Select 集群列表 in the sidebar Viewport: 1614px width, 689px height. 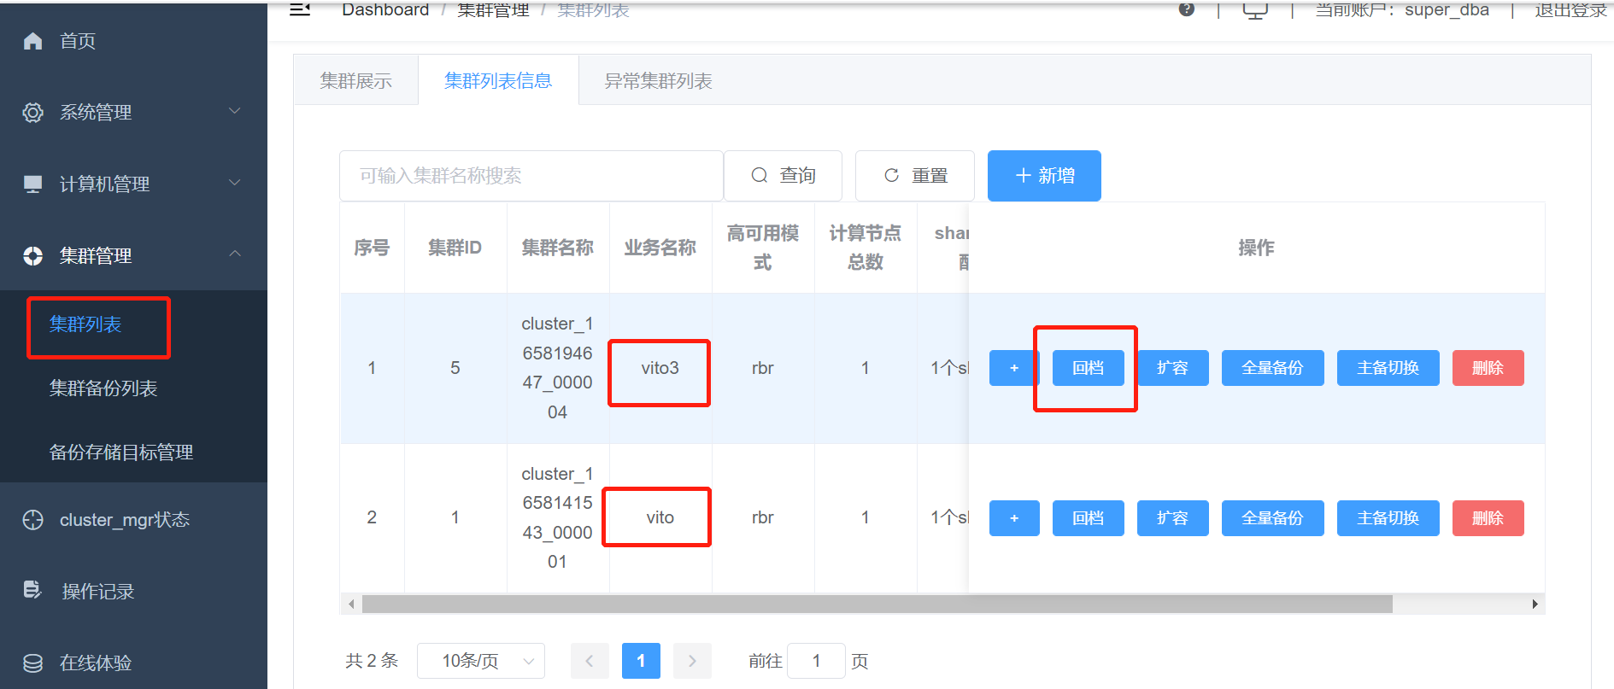[x=85, y=324]
